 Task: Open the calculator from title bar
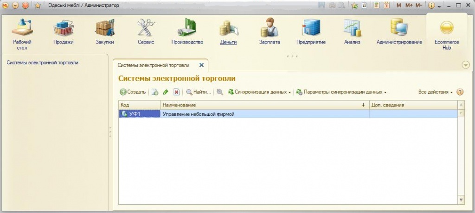click(x=376, y=6)
